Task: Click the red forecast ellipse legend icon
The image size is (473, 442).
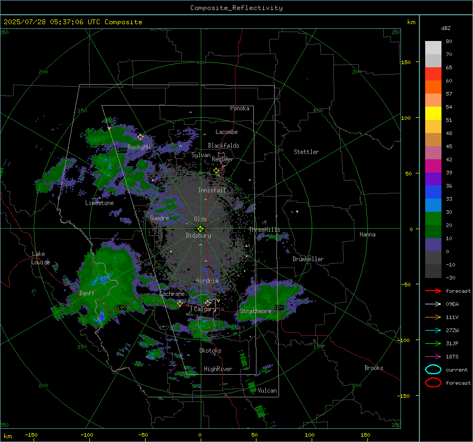Action: point(433,383)
